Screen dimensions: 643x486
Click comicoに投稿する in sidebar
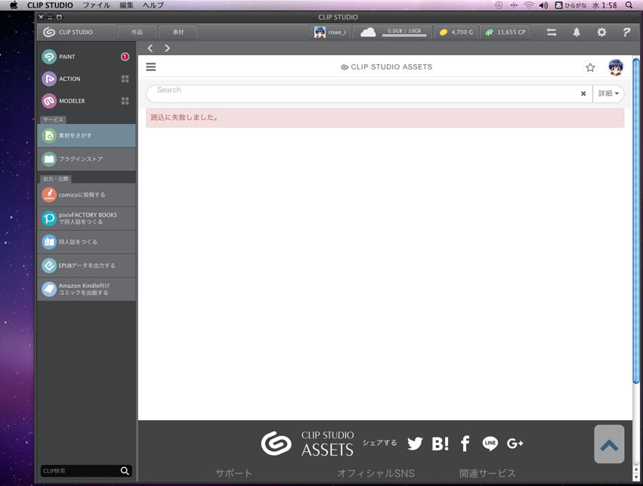[86, 195]
